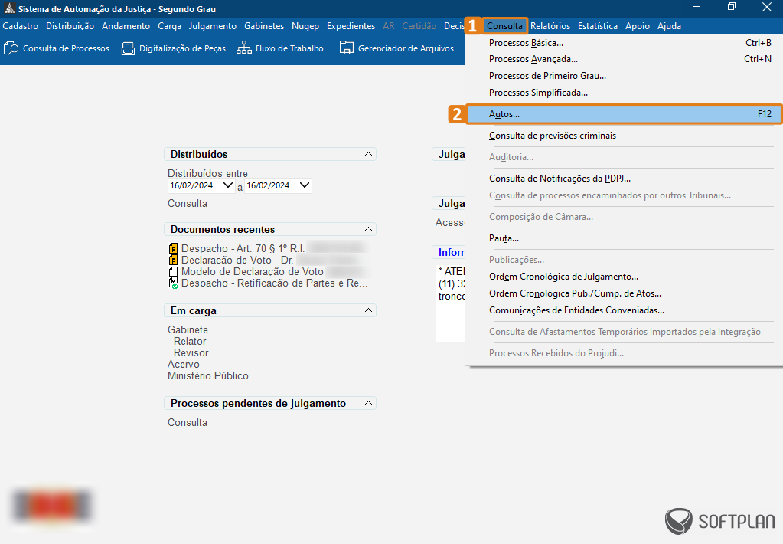Collapse the Documentos recentes panel
The image size is (783, 544).
coord(368,229)
